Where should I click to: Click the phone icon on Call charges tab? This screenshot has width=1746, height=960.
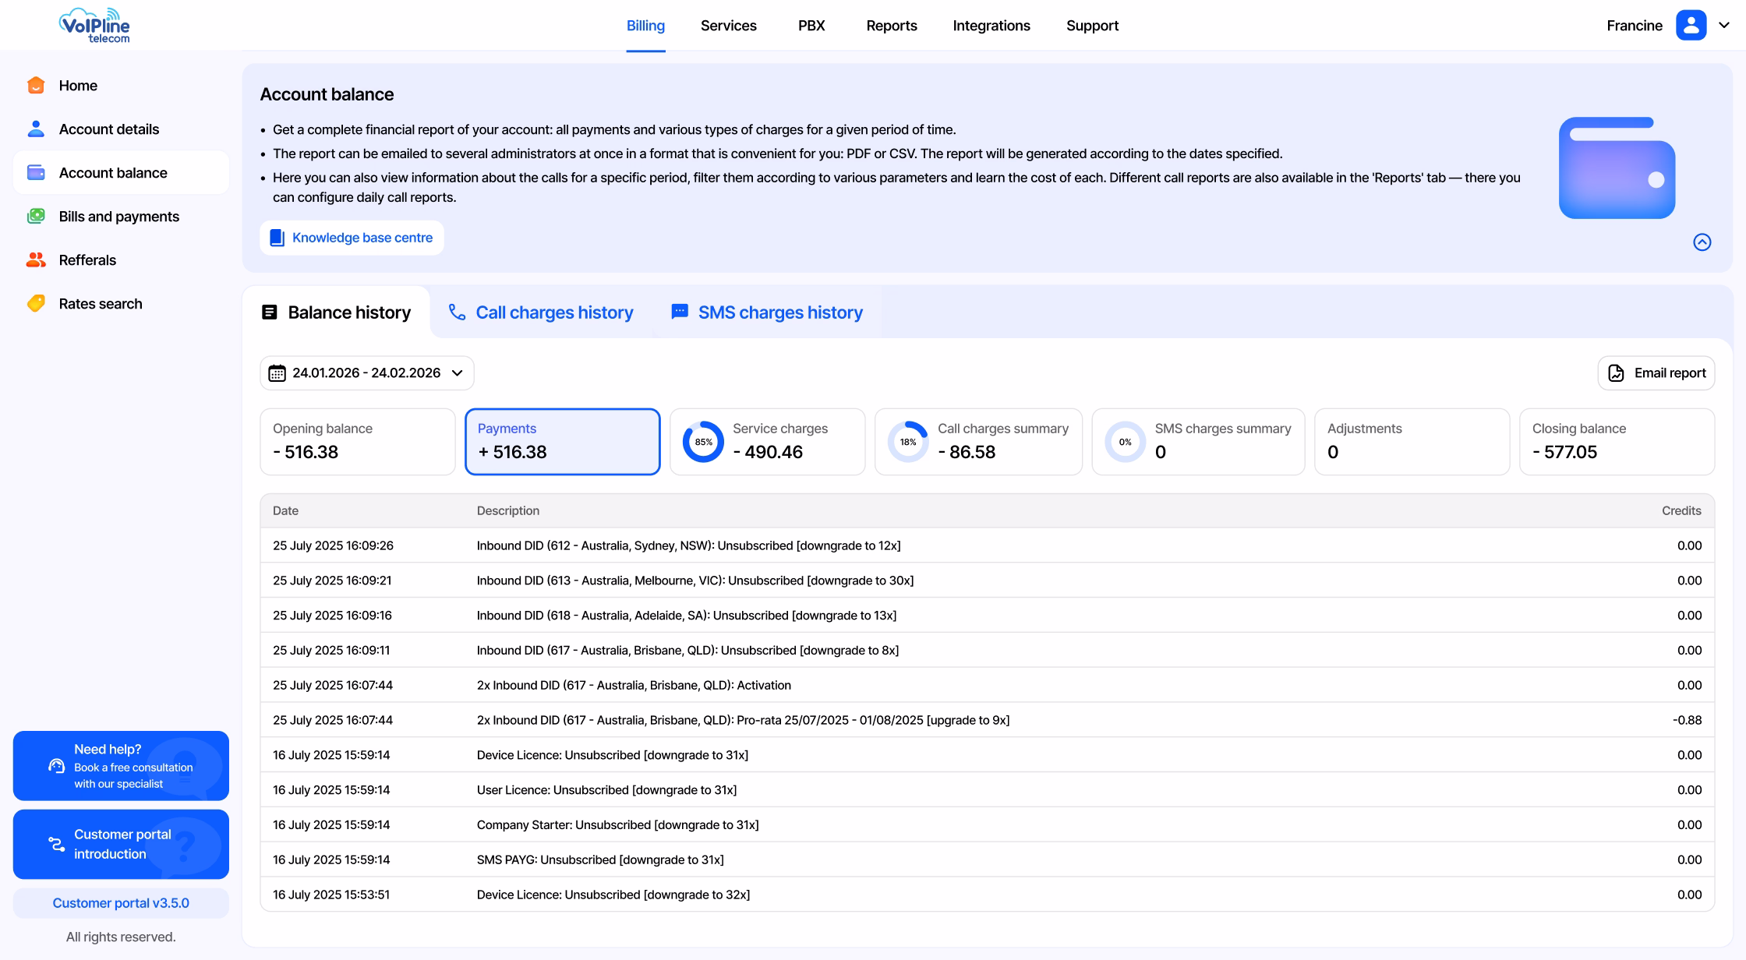(x=457, y=312)
